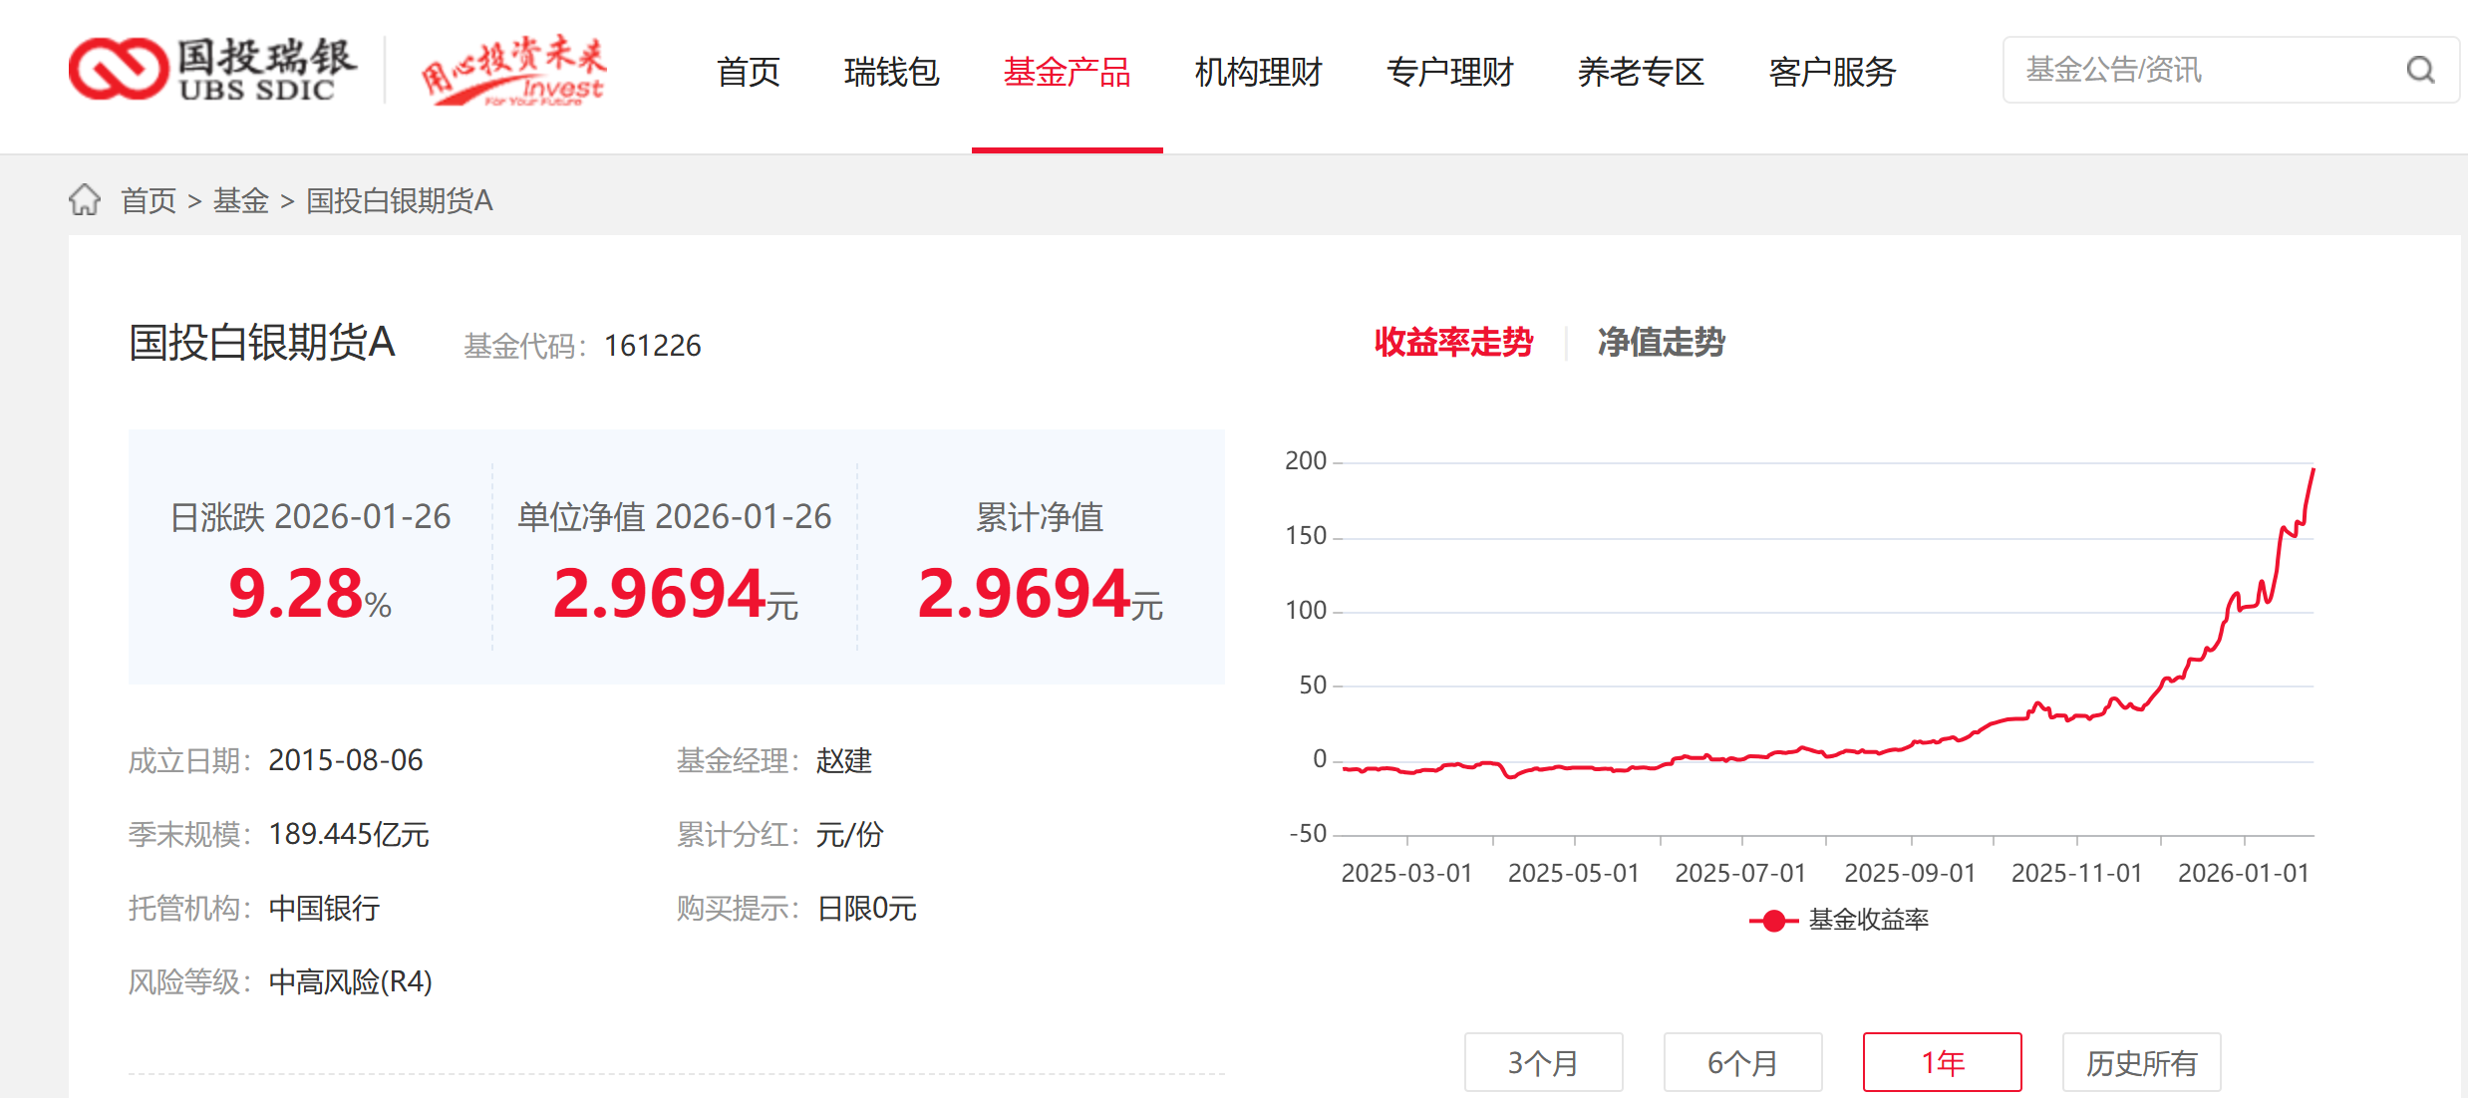Open the 瑞钱包 navigation item
This screenshot has width=2468, height=1098.
click(891, 72)
